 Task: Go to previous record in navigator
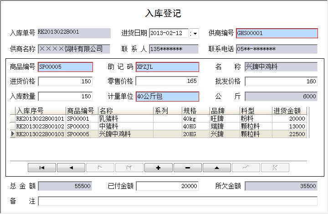coord(71,168)
